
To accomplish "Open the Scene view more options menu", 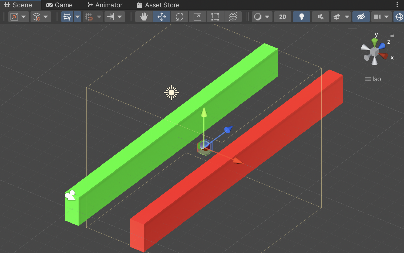I will 397,4.
